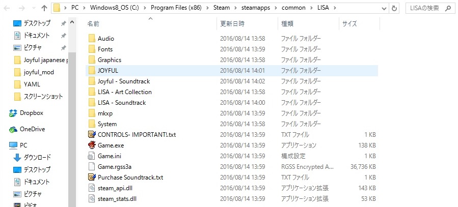Select the Game.ini settings file icon
The image size is (458, 207).
pos(92,156)
